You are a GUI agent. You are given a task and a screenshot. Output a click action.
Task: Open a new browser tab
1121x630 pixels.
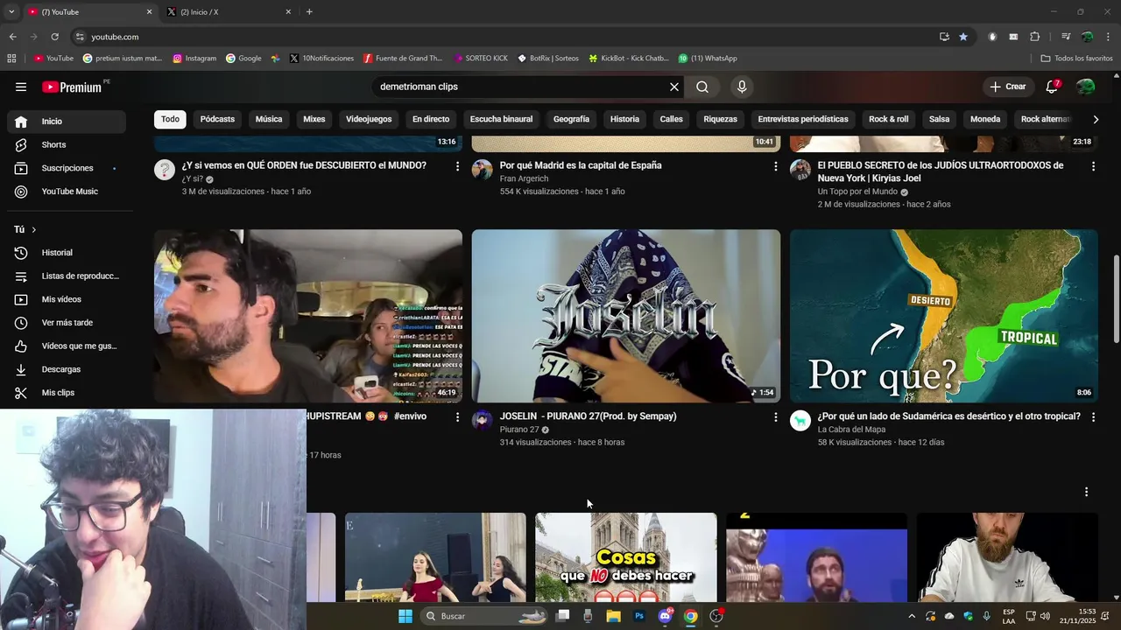[x=309, y=11]
